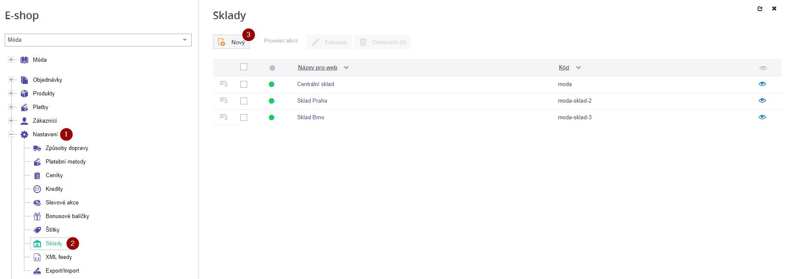Screen dimensions: 796x279
Task: Click the Kredity coin icon
Action: [x=37, y=189]
